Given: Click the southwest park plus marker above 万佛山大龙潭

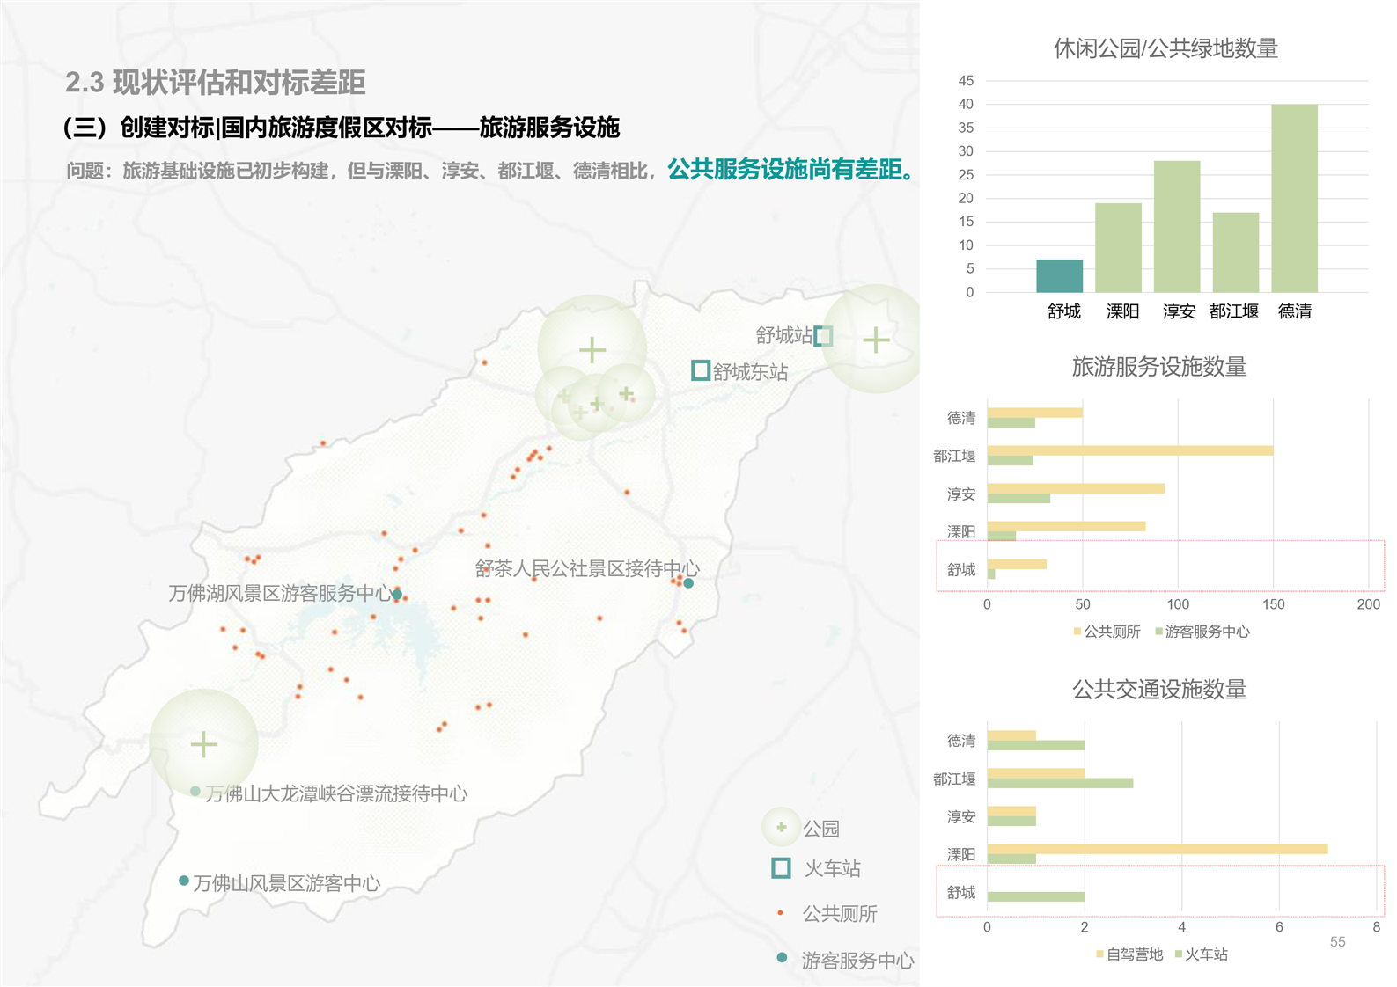Looking at the screenshot, I should tap(203, 744).
